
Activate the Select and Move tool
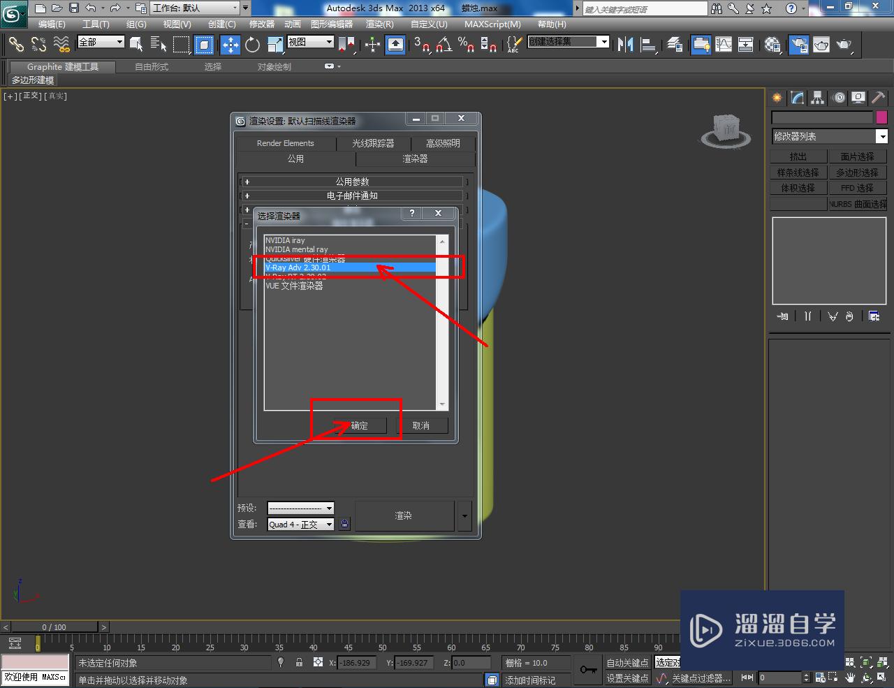[x=230, y=45]
